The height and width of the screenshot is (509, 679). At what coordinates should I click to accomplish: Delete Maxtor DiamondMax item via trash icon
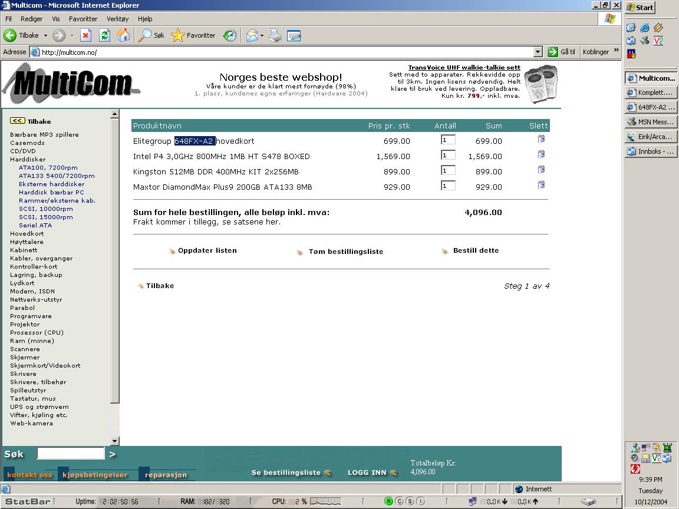tap(541, 185)
